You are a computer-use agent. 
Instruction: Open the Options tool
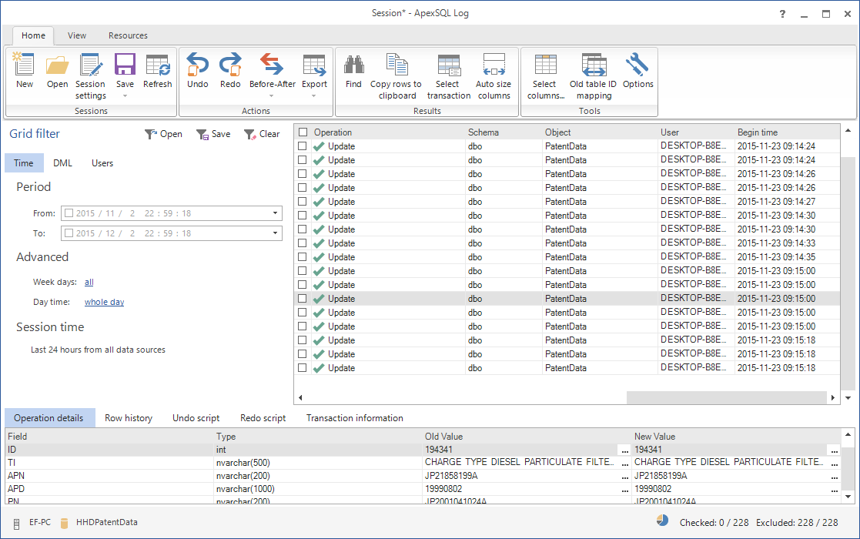click(x=637, y=70)
